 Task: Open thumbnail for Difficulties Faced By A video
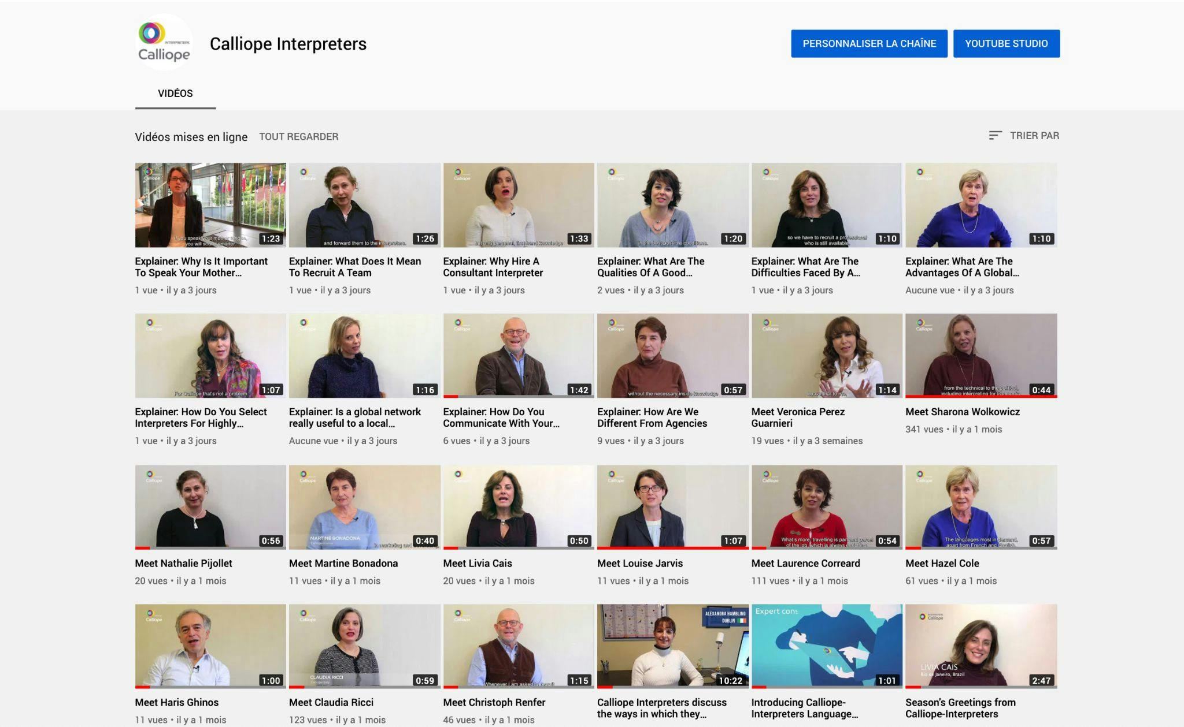[x=827, y=205]
